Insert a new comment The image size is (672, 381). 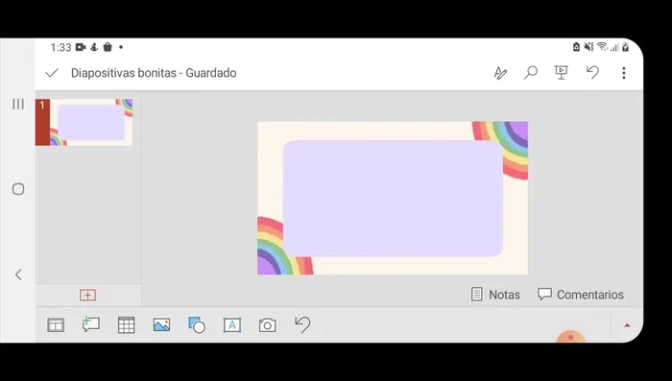pyautogui.click(x=91, y=324)
